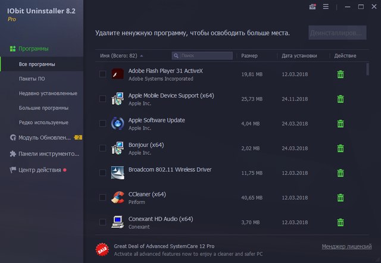Click the trash icon for CCleaner (x64)
The image size is (381, 263).
[341, 198]
